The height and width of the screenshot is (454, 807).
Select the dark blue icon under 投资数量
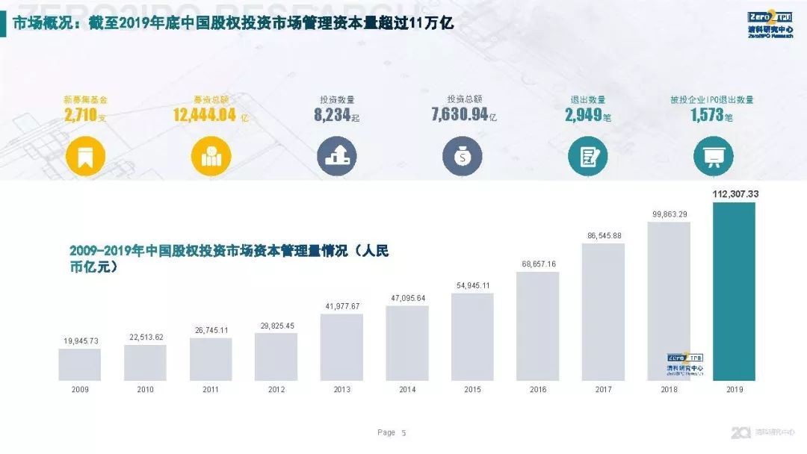(336, 157)
